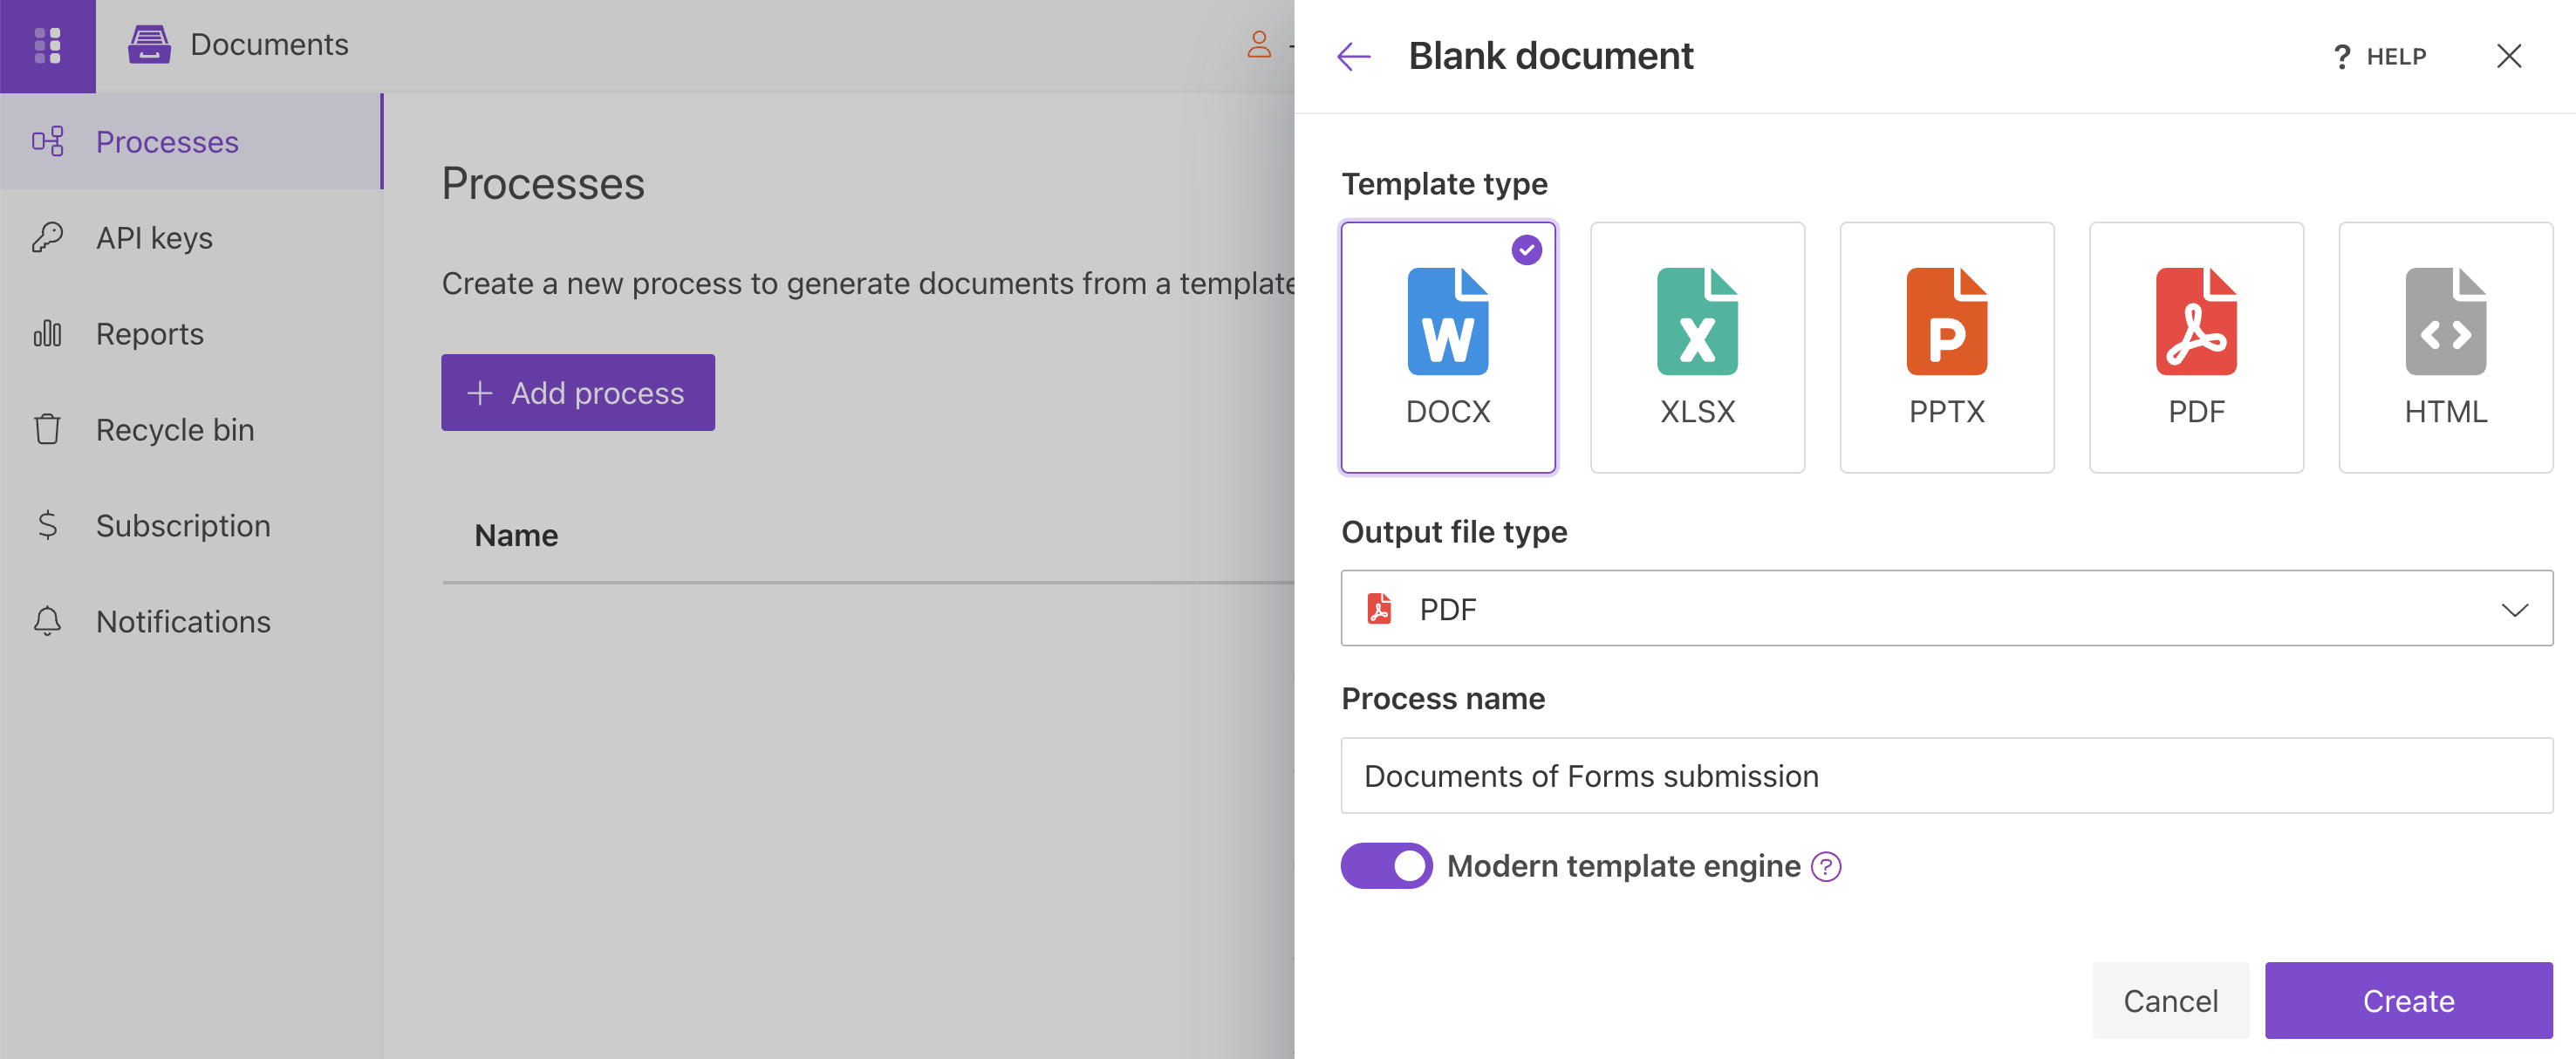
Task: Select the HTML template type
Action: coord(2445,347)
